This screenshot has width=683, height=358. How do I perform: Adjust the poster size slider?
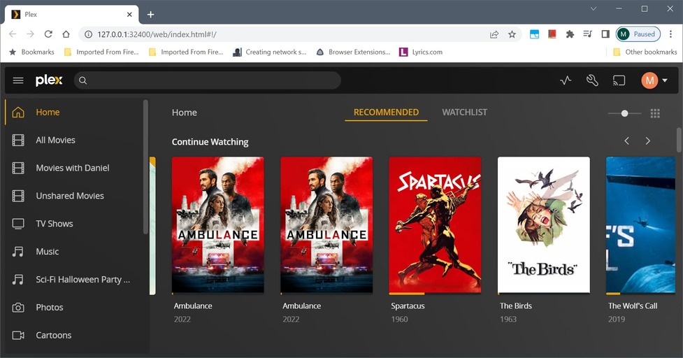625,113
